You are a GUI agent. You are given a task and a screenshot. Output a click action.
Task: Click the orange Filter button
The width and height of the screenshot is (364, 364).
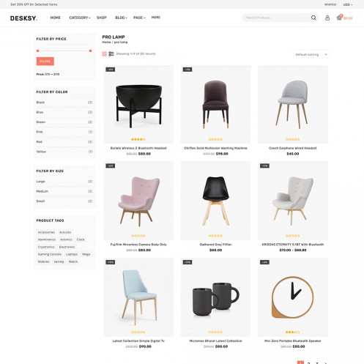[45, 62]
